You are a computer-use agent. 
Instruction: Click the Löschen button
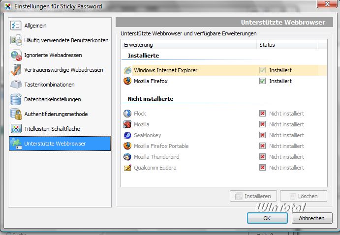coord(304,196)
